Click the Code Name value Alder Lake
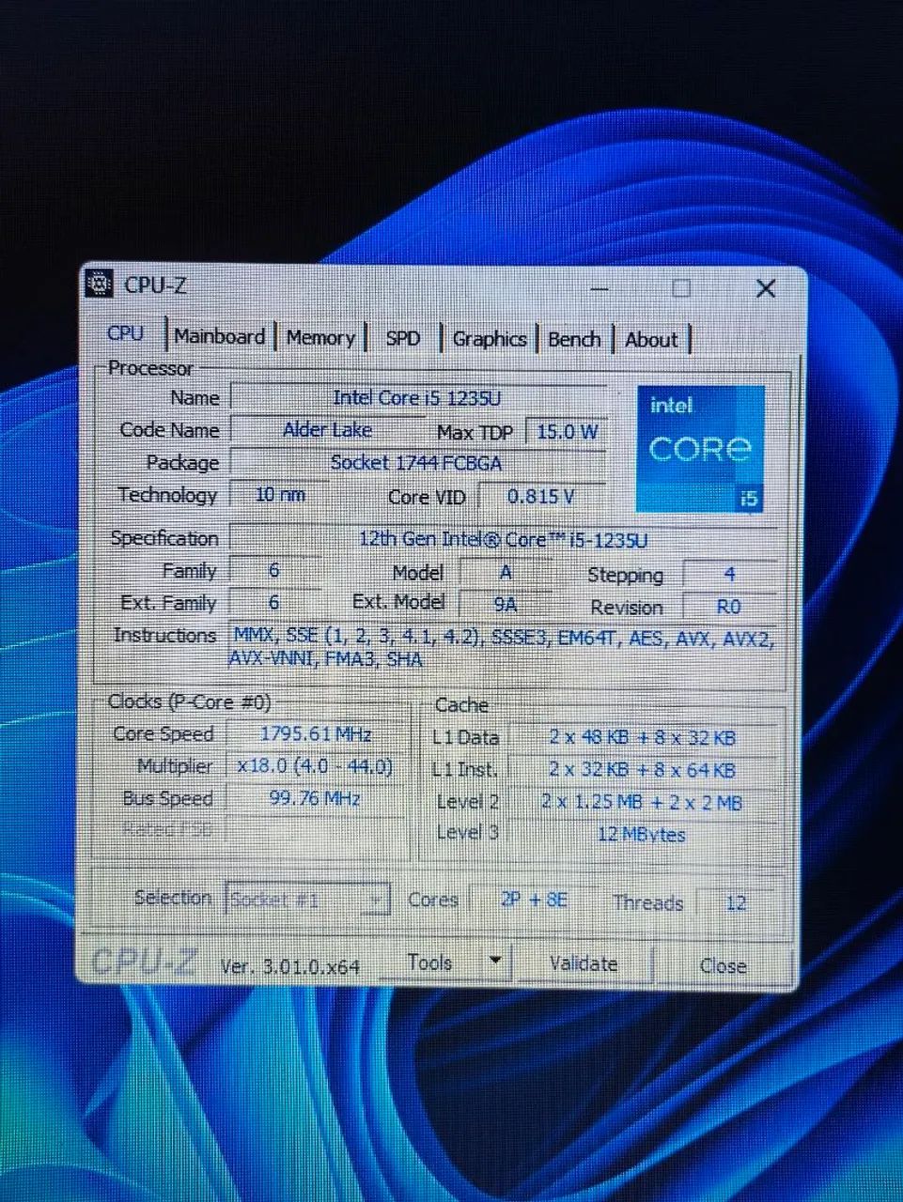The image size is (903, 1202). click(327, 430)
